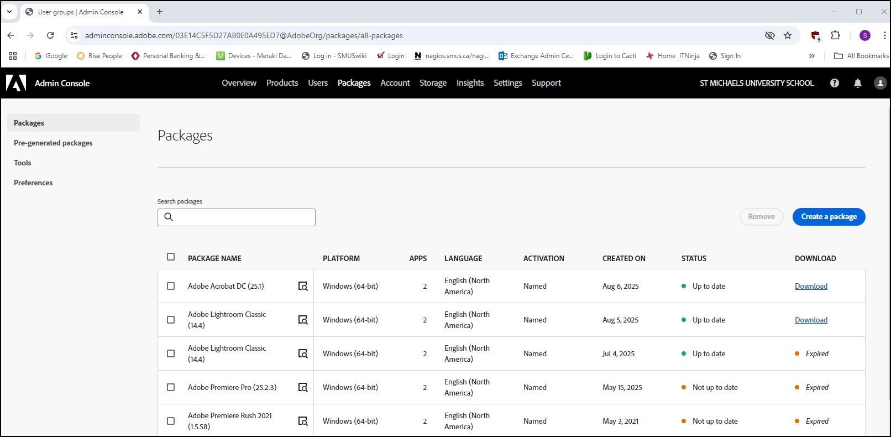Open the Support tab
891x437 pixels.
click(x=546, y=83)
